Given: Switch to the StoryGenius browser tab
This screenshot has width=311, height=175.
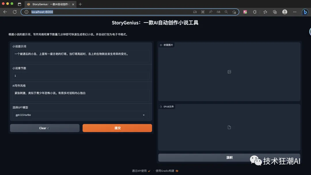Looking at the screenshot, I should [x=48, y=4].
